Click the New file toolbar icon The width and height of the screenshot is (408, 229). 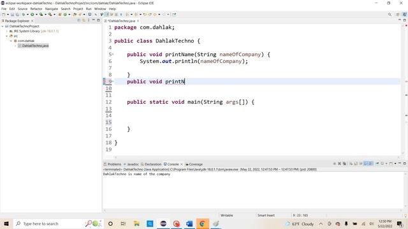pos(3,15)
